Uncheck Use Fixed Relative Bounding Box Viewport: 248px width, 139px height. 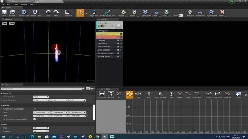coord(34,119)
